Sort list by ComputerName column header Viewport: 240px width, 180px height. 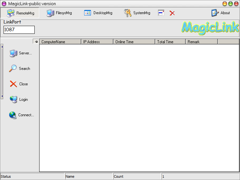click(x=60, y=42)
